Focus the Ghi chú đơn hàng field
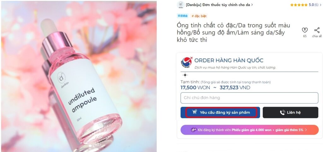This screenshot has width=323, height=152. coord(250,98)
